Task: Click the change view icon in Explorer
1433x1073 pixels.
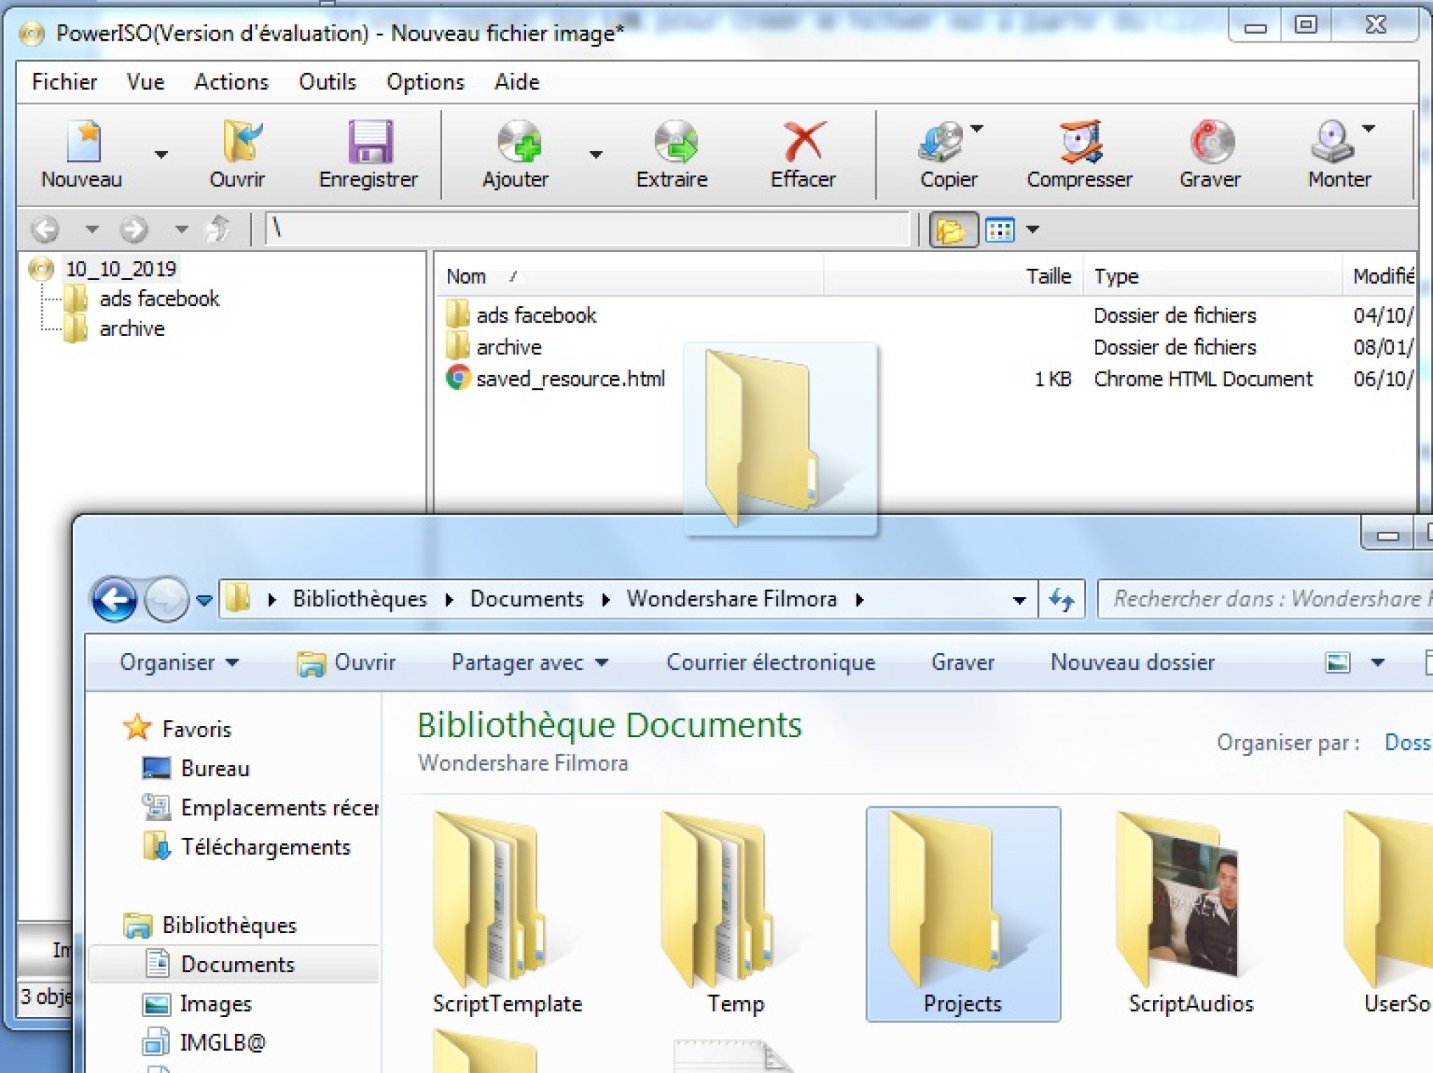Action: [x=1337, y=662]
